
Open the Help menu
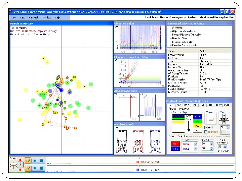click(57, 17)
